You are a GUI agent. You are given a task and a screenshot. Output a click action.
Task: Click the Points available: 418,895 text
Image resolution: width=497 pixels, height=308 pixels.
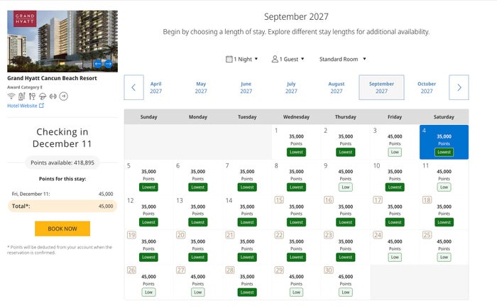[62, 163]
